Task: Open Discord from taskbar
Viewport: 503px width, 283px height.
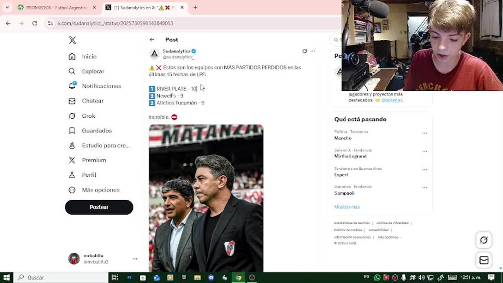Action: [x=211, y=277]
